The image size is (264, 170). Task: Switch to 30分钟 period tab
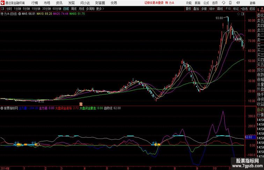[46, 9]
